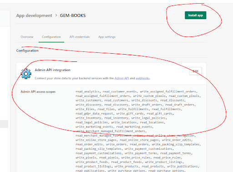The width and height of the screenshot is (233, 172).
Task: Click the Connect your store data description
Action: tap(92, 78)
